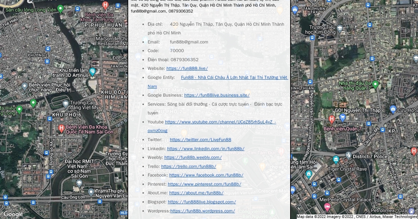Open the Facebook fun88b page link
Viewport: 418px width, 219px height.
[x=206, y=175]
